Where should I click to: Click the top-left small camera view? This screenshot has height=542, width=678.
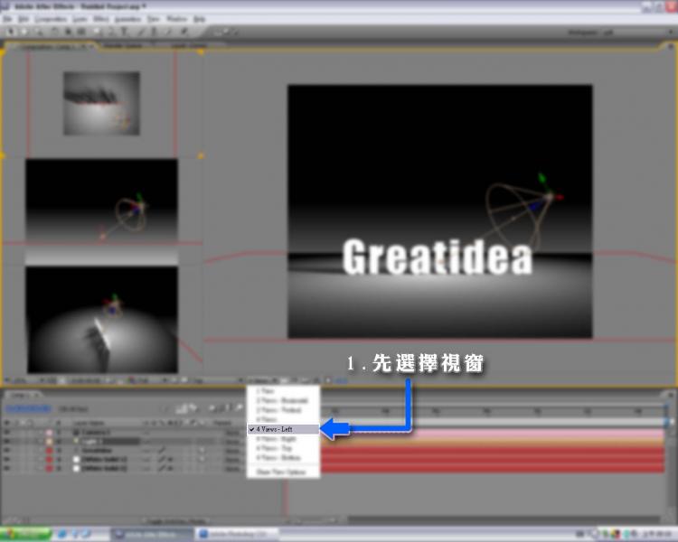click(101, 104)
